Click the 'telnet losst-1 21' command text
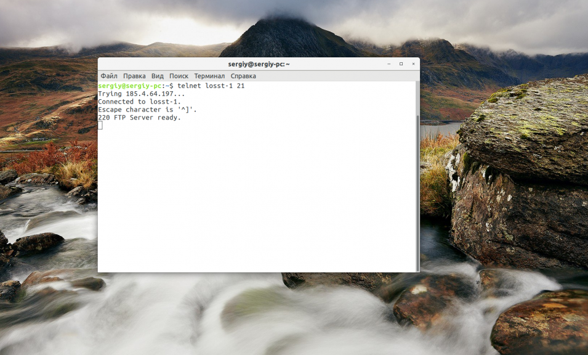The width and height of the screenshot is (588, 355). point(211,86)
